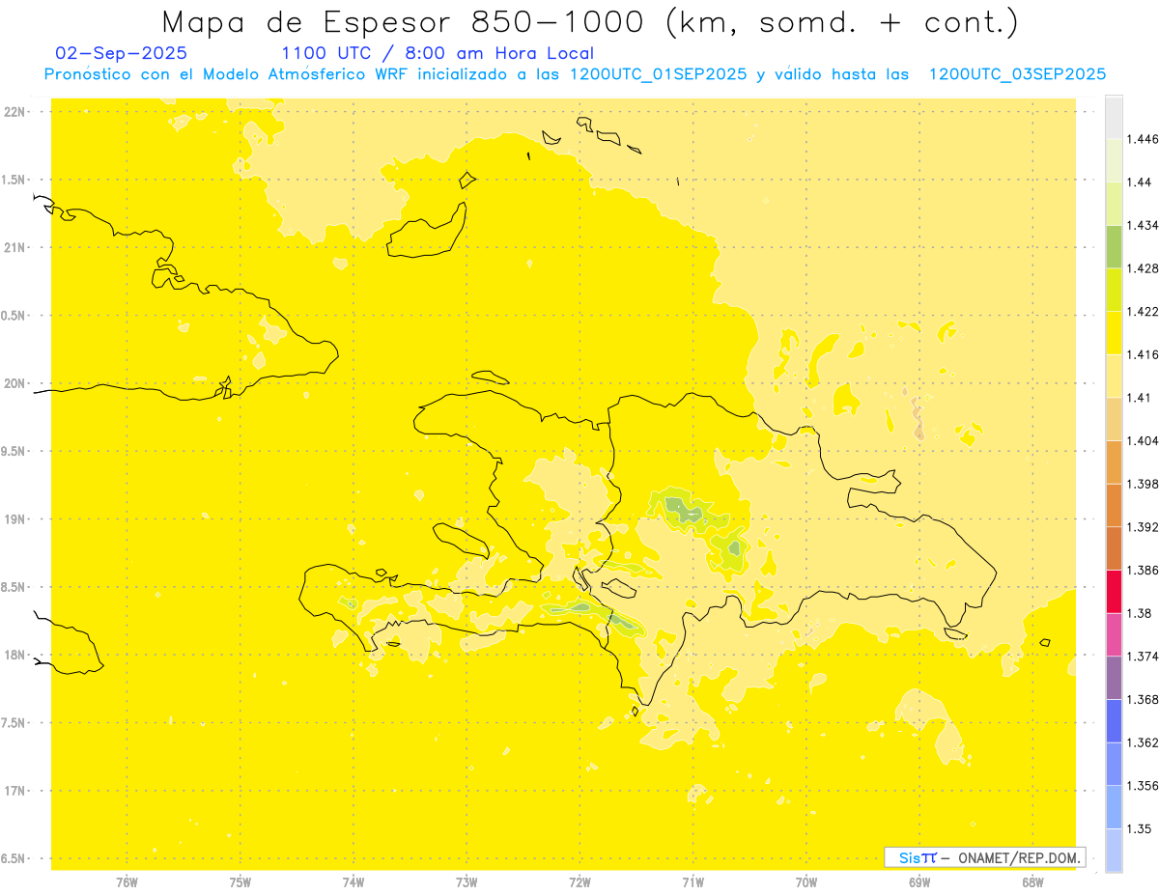The height and width of the screenshot is (895, 1159).
Task: Click the colorbar value 1.404
Action: (1144, 440)
